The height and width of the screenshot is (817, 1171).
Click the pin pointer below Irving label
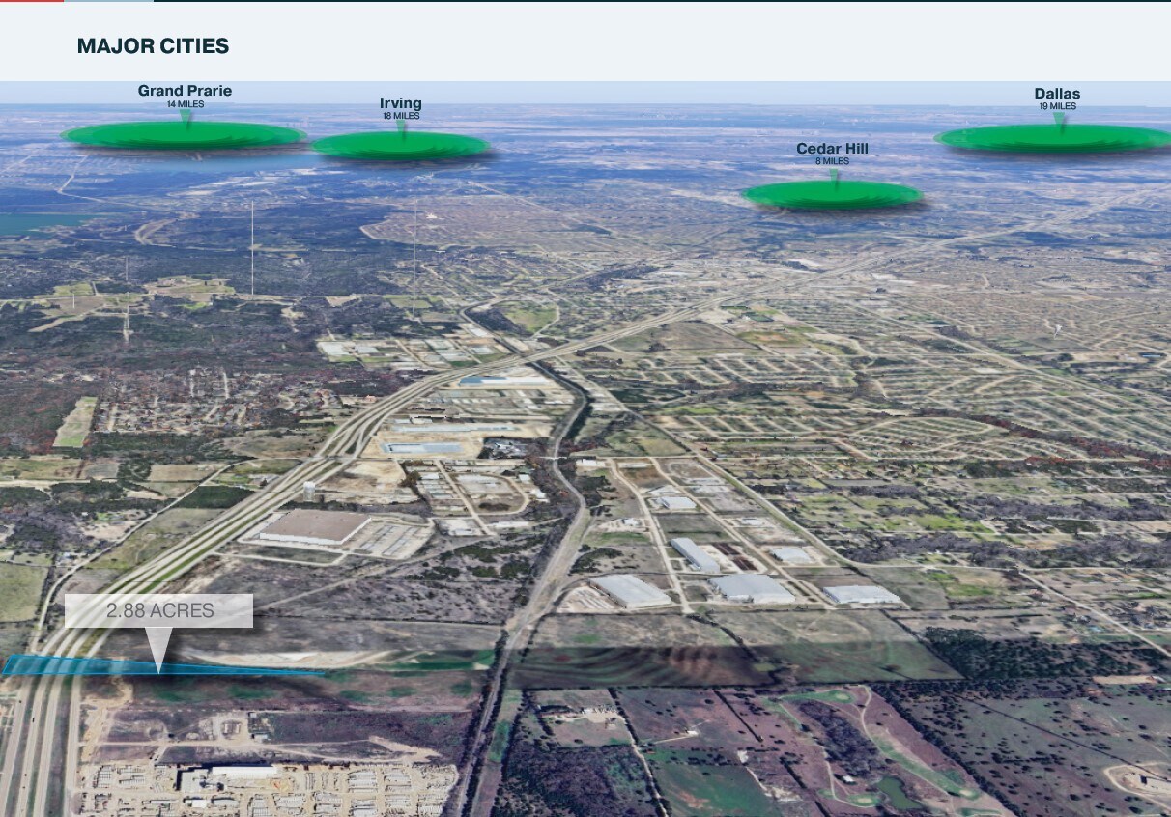click(402, 128)
